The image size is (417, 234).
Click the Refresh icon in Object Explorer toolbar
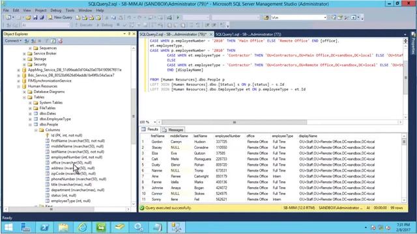[x=53, y=41]
